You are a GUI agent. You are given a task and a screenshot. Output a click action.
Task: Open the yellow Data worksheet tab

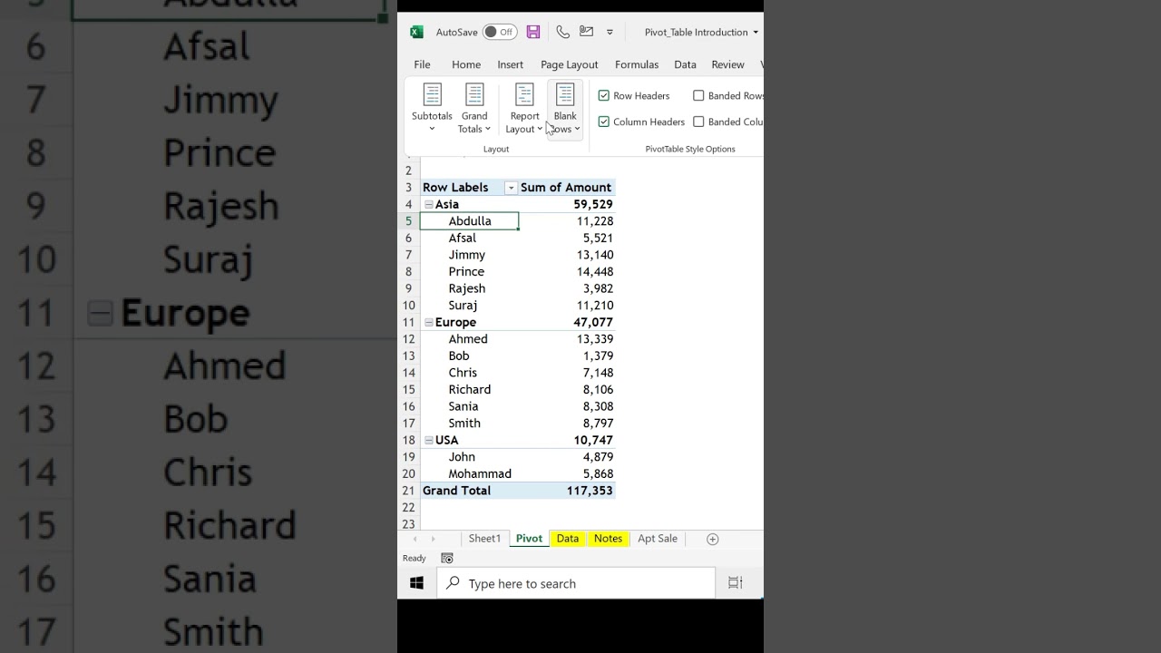click(x=568, y=539)
